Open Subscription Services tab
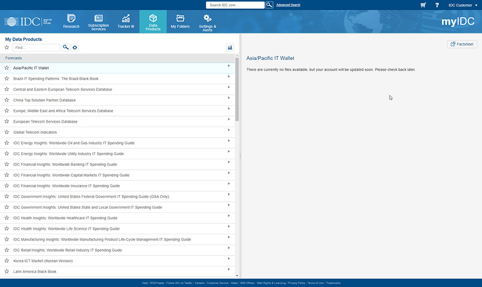The width and height of the screenshot is (482, 287). click(x=98, y=22)
